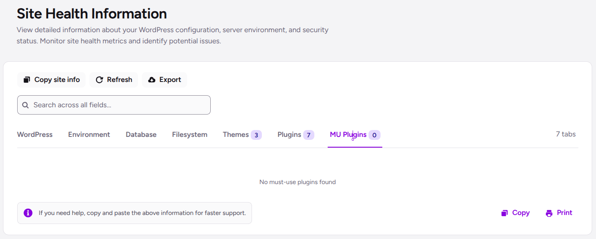Click the Copy site info button
Screen dimensions: 596x239
(x=51, y=80)
